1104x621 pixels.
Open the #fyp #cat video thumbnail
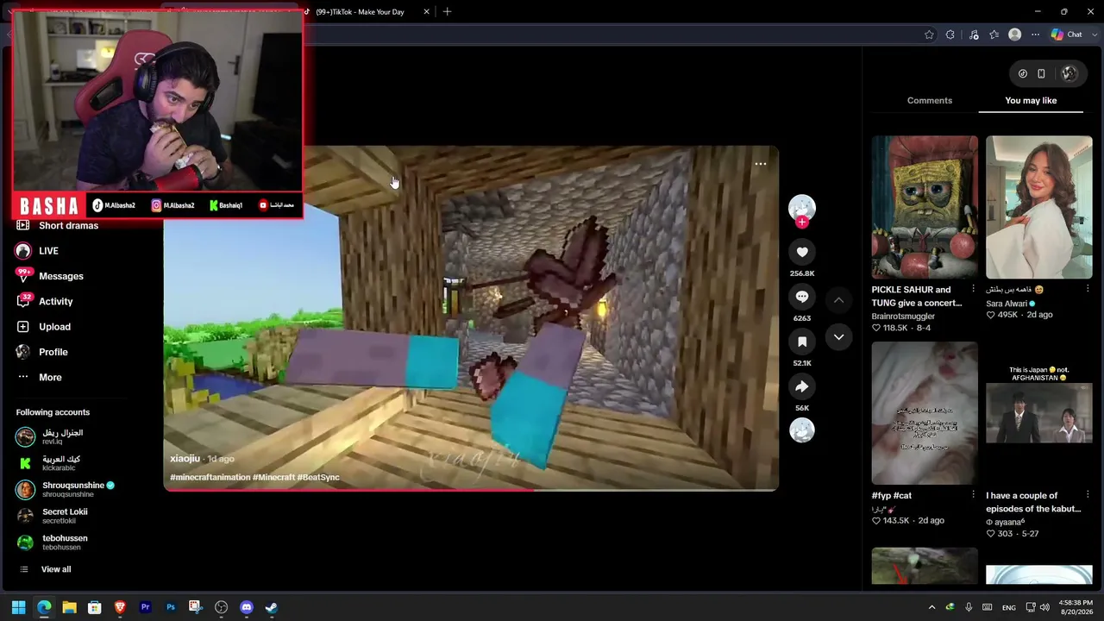pos(925,413)
